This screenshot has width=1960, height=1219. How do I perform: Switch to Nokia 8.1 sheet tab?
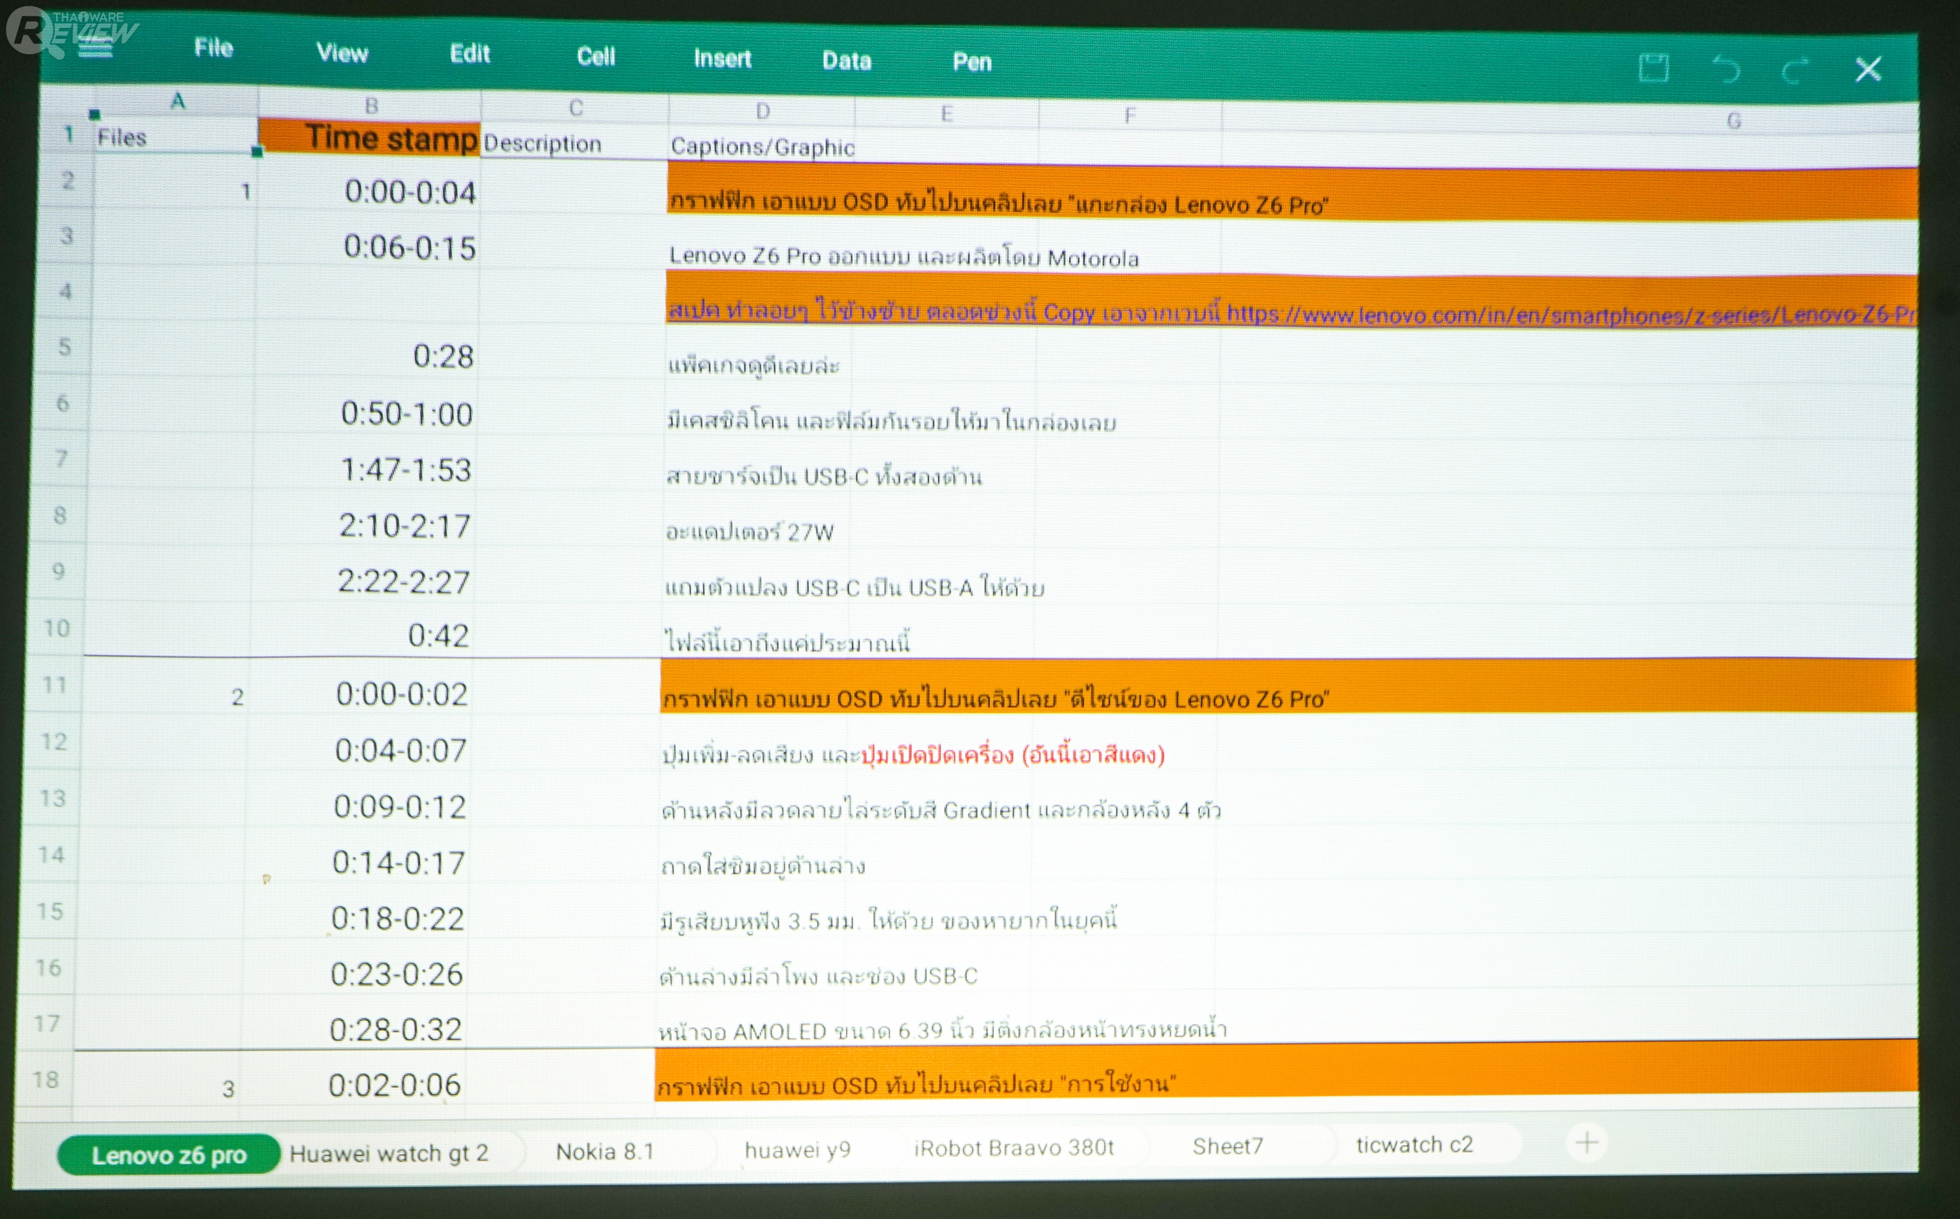click(x=605, y=1151)
